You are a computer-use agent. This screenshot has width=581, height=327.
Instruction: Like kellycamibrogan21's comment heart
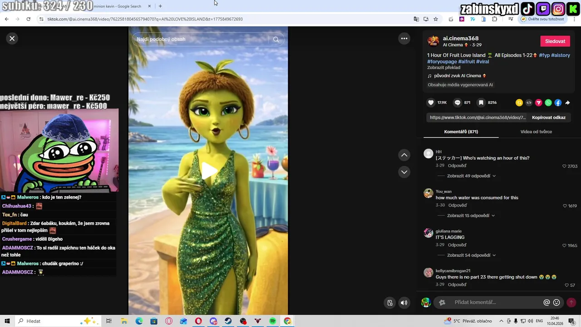(567, 285)
